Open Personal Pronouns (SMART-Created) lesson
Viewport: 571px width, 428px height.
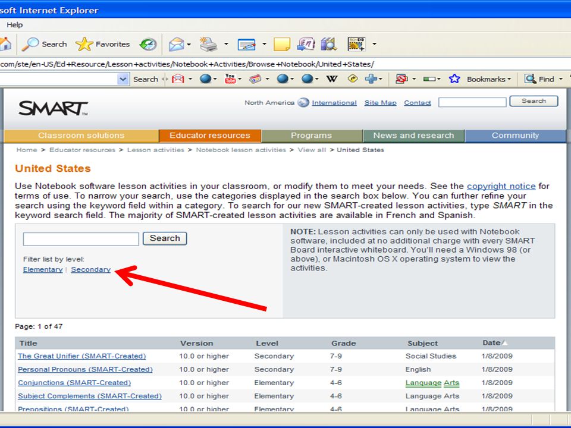coord(85,369)
